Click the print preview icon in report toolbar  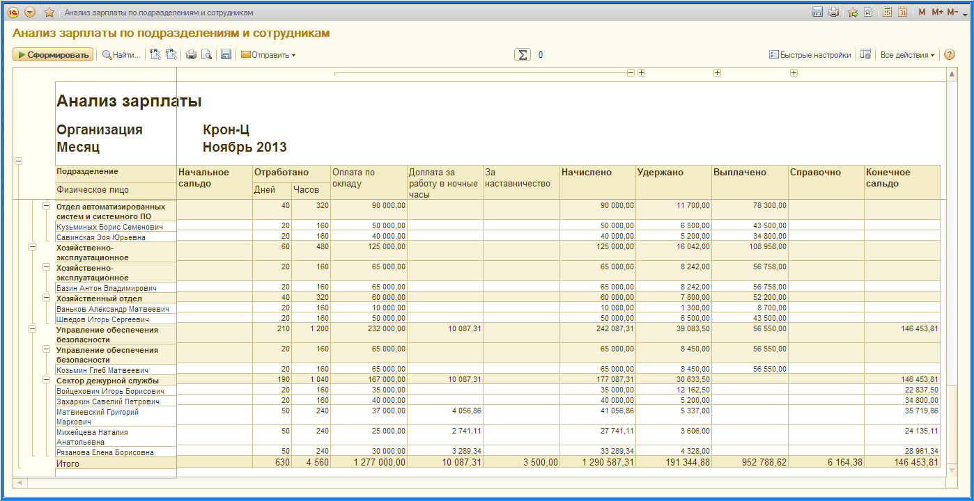pyautogui.click(x=206, y=55)
